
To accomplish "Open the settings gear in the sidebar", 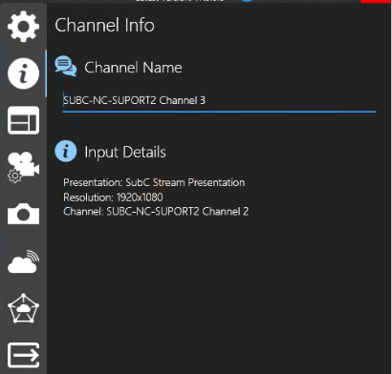I will coord(23,26).
